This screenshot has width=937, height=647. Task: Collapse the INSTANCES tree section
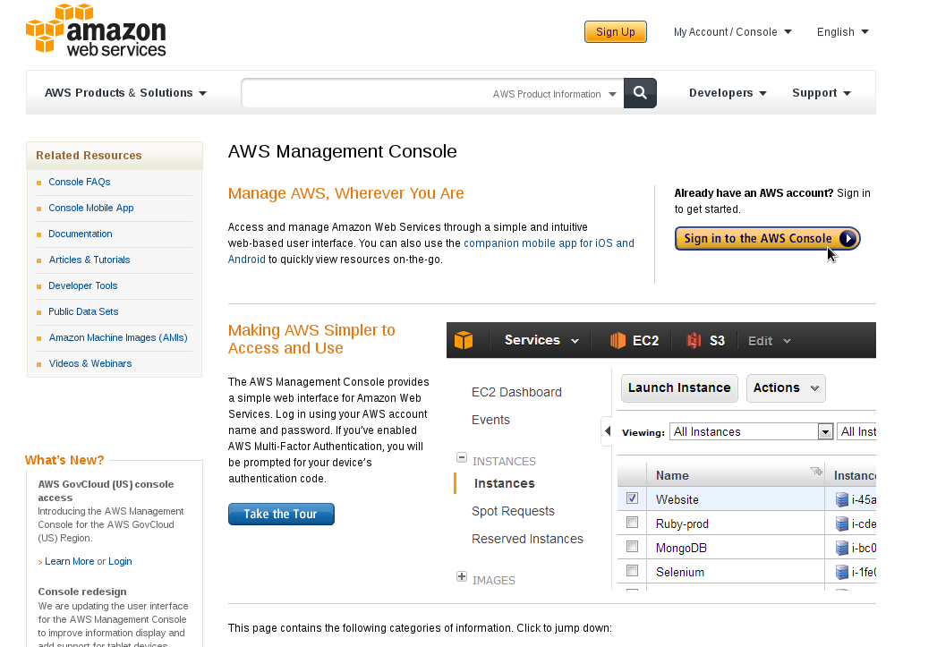pyautogui.click(x=462, y=457)
